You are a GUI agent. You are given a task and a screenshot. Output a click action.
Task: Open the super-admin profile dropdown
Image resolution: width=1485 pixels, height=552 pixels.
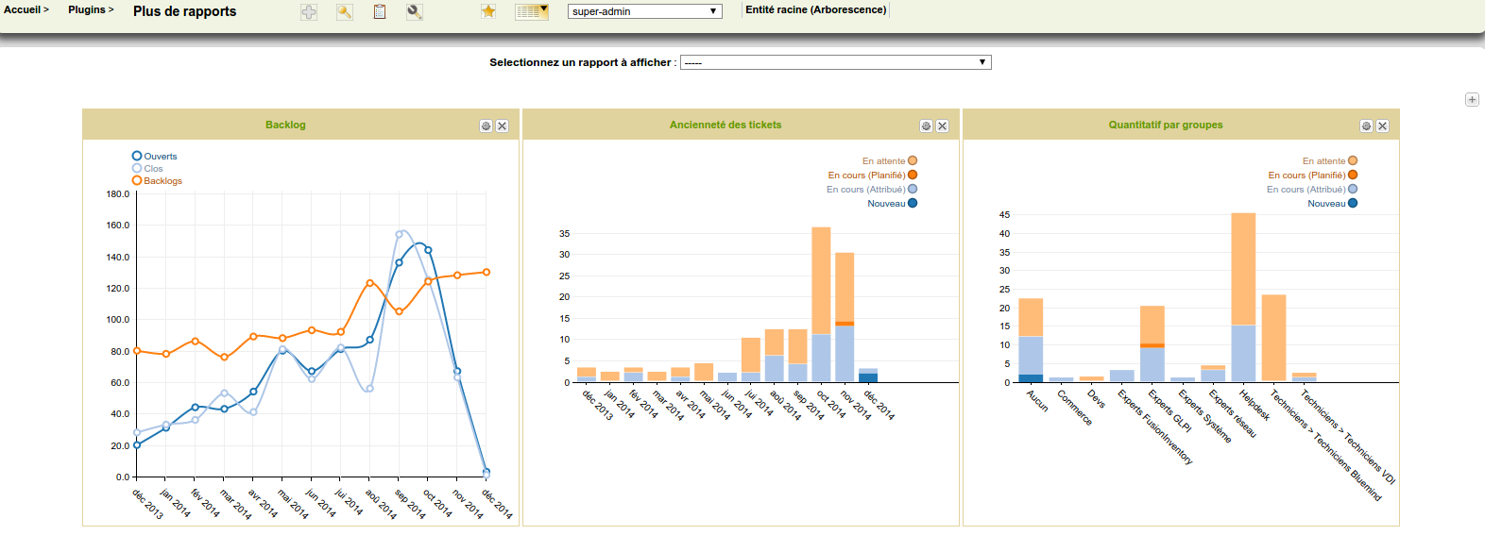coord(644,11)
